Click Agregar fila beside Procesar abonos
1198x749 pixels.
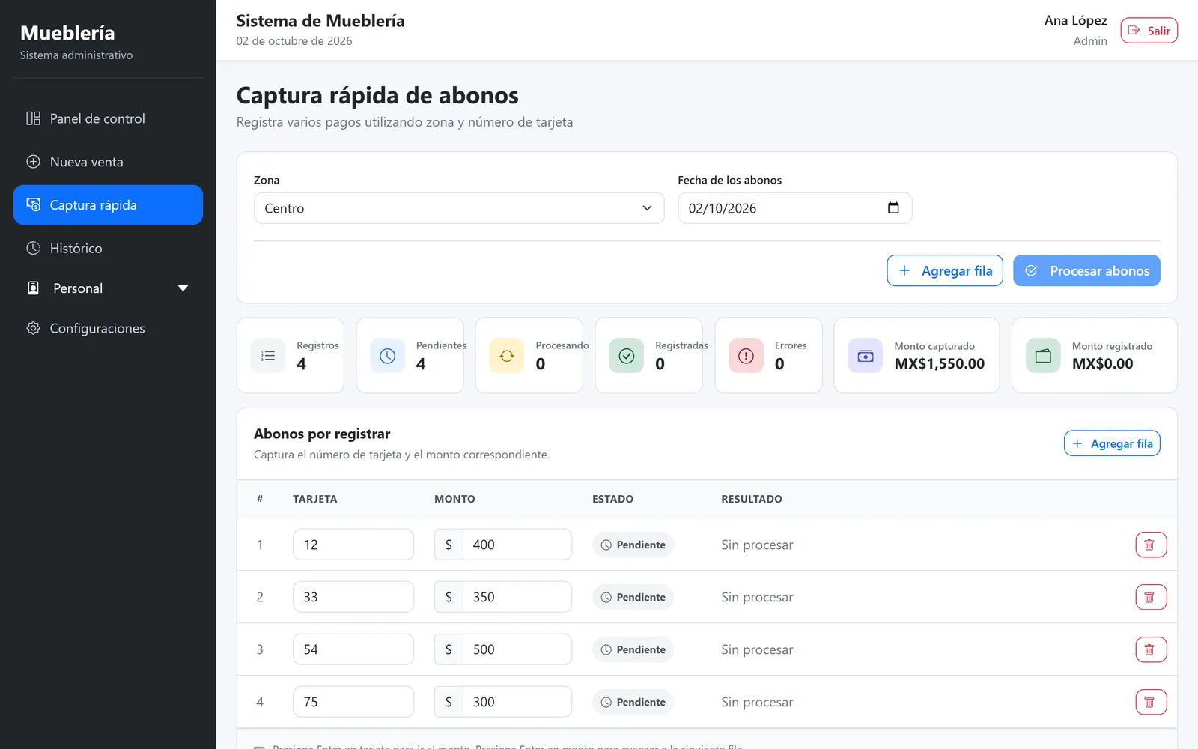(x=945, y=270)
